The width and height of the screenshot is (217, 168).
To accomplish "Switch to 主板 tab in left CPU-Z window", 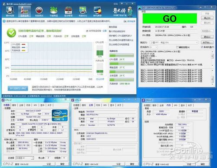I will pyautogui.click(x=21, y=105).
